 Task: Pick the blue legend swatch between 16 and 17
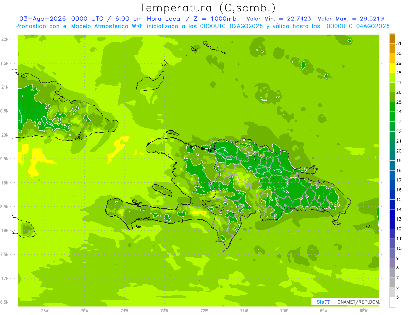click(392, 185)
